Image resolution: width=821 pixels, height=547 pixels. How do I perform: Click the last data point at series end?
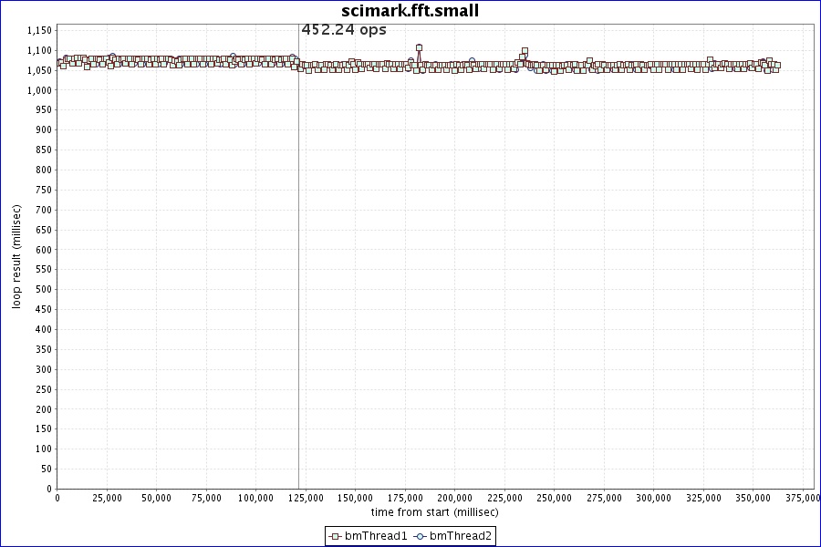(x=776, y=66)
